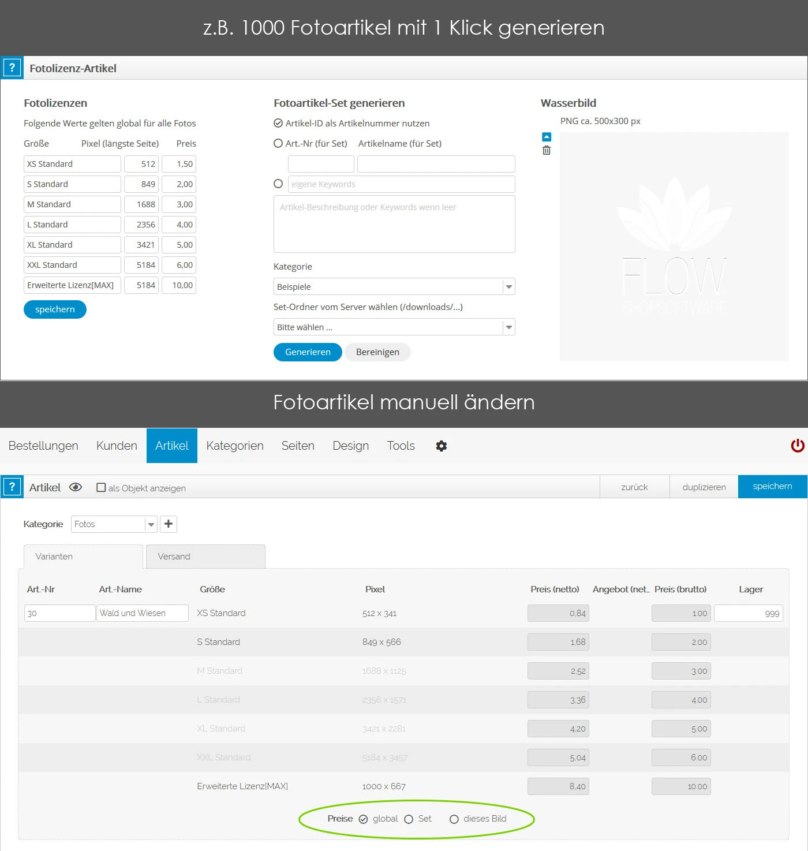The width and height of the screenshot is (808, 851).
Task: Open help icon in Artikel bar
Action: [12, 487]
